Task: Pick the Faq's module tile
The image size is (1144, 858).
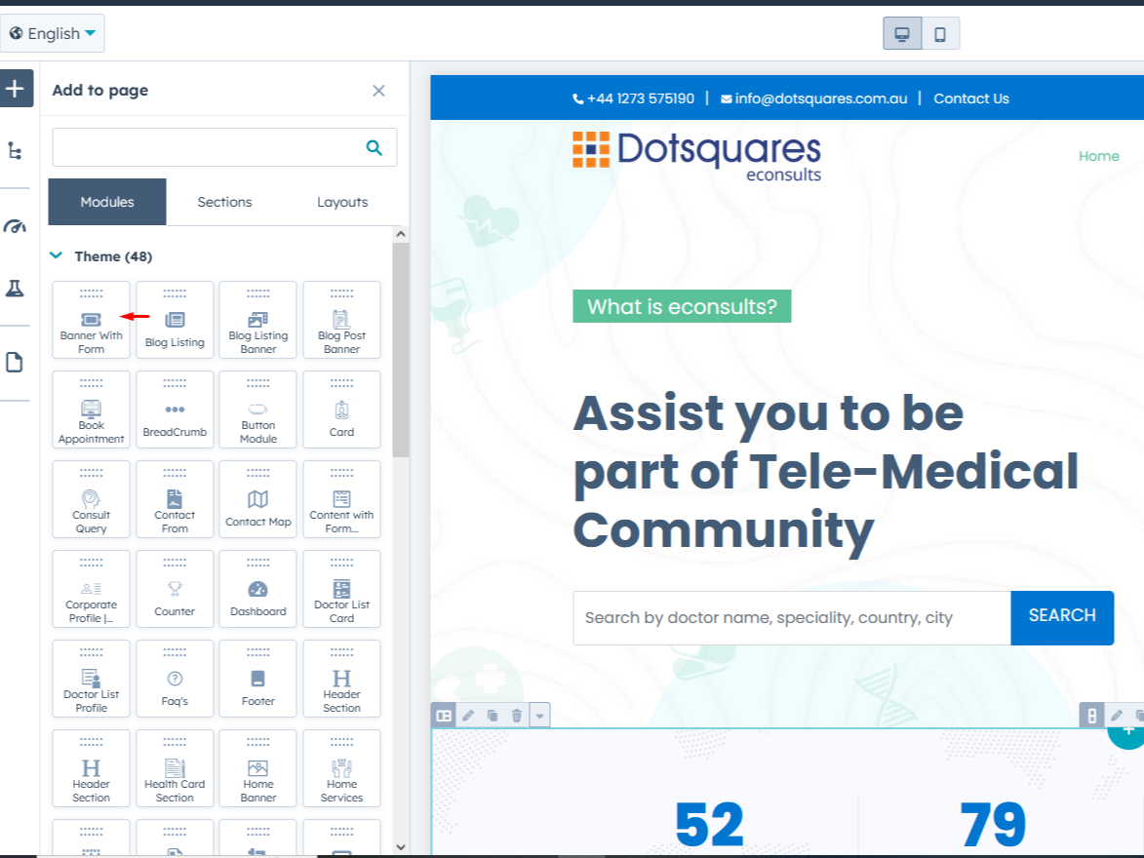Action: point(175,680)
